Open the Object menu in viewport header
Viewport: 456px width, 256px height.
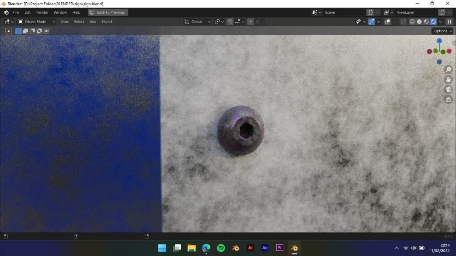coord(107,22)
